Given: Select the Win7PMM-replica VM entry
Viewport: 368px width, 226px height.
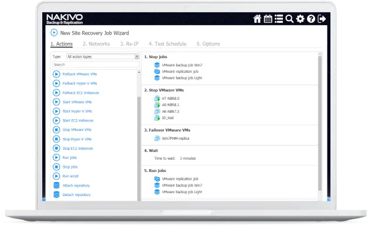Looking at the screenshot, I should pos(175,139).
